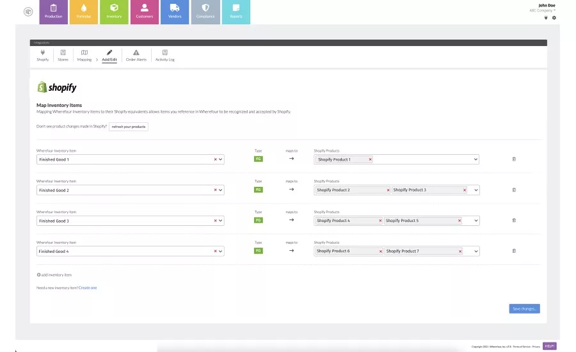This screenshot has height=352, width=576.
Task: Expand the Finished Good 4 inventory dropdown
Action: (220, 252)
